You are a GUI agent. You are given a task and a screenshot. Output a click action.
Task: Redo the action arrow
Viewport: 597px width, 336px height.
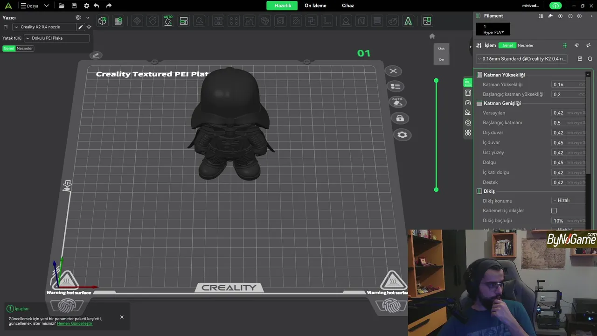[109, 6]
